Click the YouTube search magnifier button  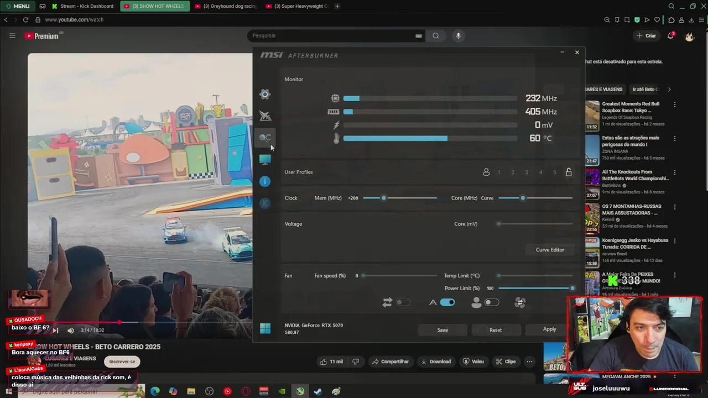pos(436,35)
